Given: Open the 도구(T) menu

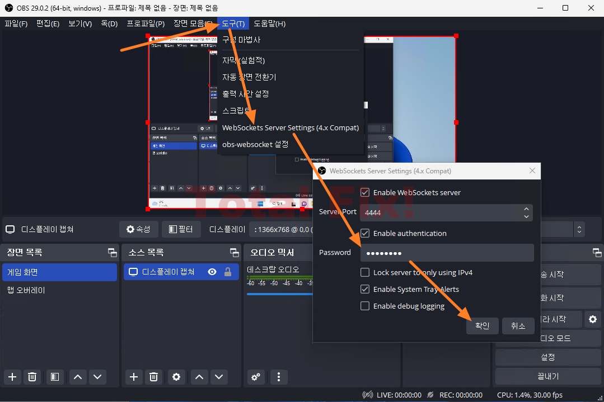Looking at the screenshot, I should click(x=233, y=24).
